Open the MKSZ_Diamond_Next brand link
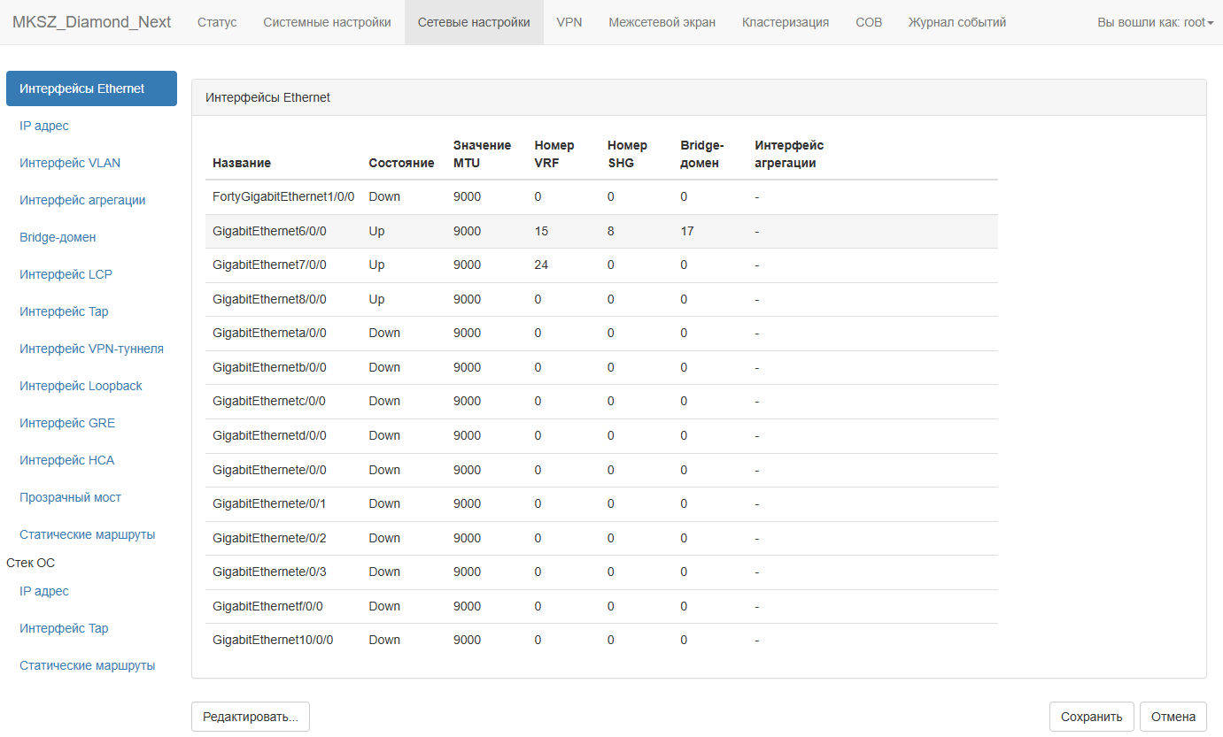 click(x=91, y=22)
